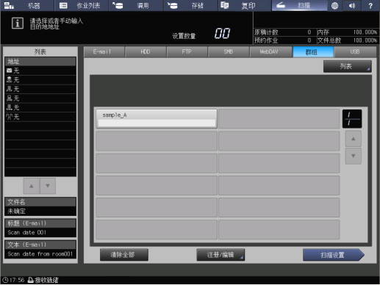
Task: Click the information icon beside the message
Action: [18, 24]
